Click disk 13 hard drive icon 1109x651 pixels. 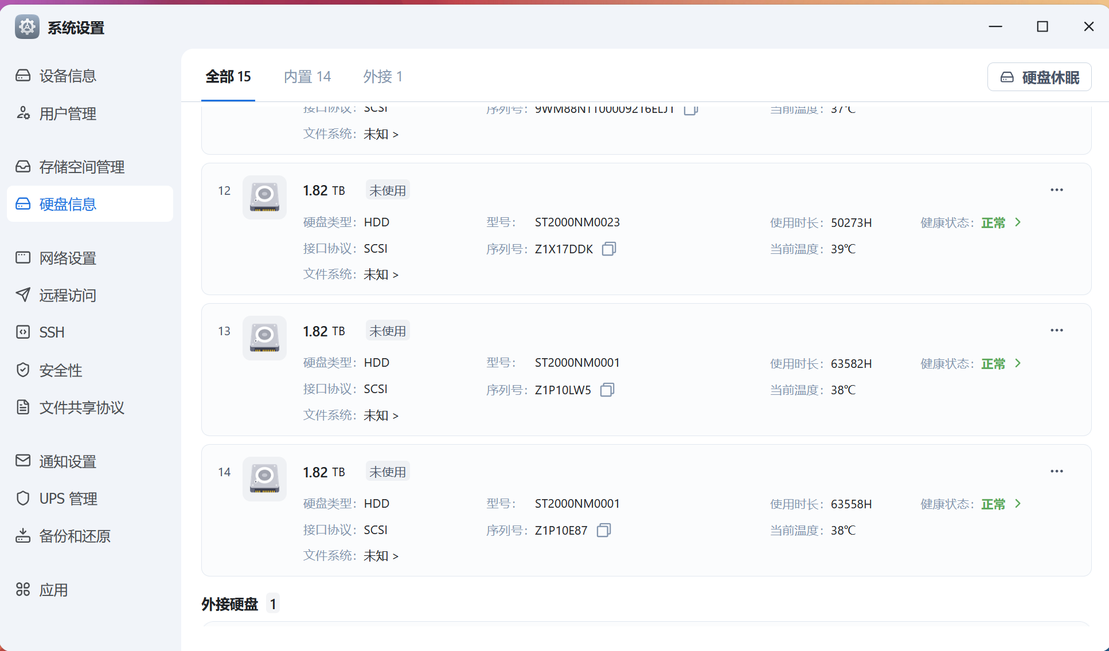coord(264,338)
